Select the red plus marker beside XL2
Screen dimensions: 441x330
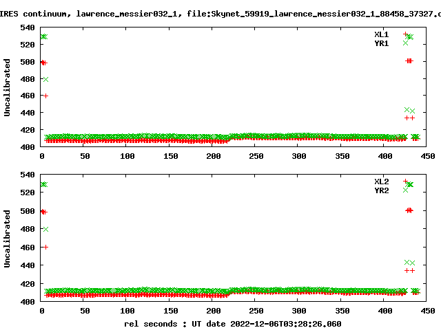(405, 181)
